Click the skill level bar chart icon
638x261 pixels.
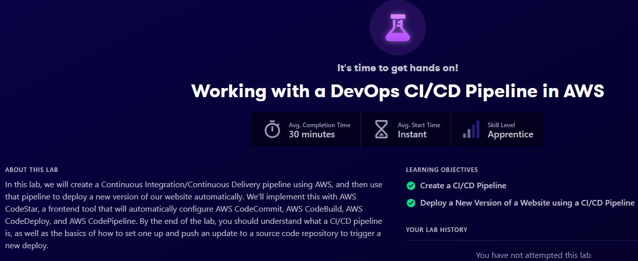[471, 129]
